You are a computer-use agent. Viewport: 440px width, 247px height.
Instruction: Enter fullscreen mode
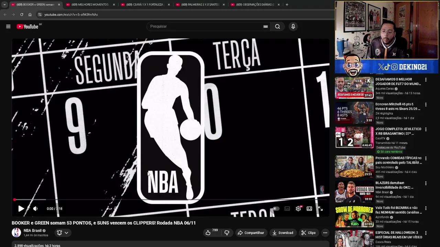320,209
